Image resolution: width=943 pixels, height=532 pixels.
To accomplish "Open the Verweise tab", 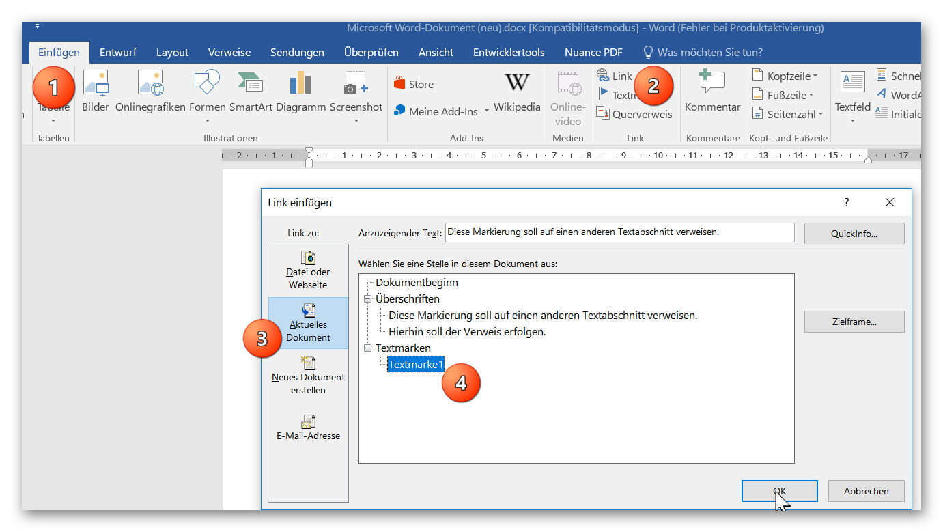I will (229, 52).
